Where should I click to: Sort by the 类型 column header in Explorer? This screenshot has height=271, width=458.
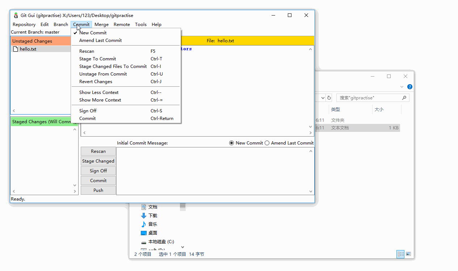336,109
